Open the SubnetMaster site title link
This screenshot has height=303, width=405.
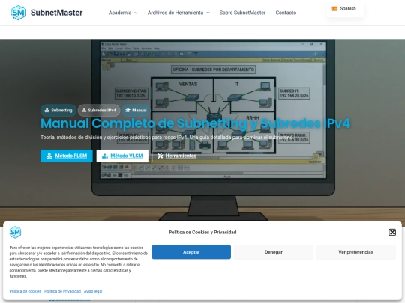click(56, 13)
